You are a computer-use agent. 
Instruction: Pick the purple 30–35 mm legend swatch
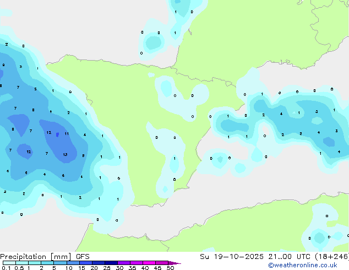click(x=124, y=263)
